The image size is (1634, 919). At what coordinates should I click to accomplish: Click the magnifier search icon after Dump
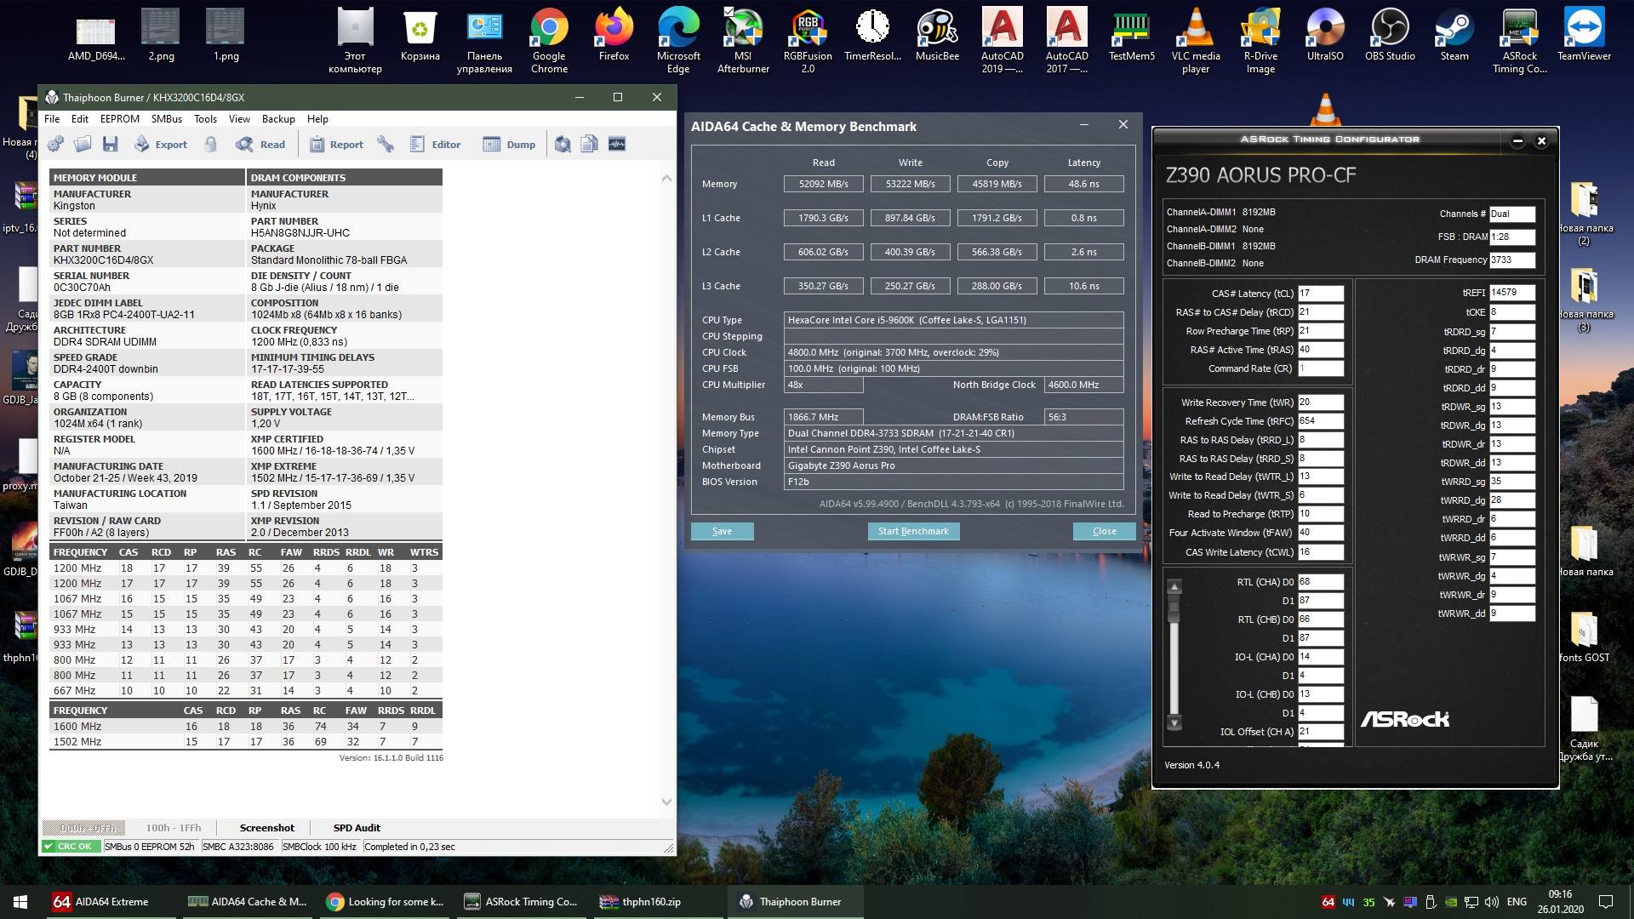[563, 145]
